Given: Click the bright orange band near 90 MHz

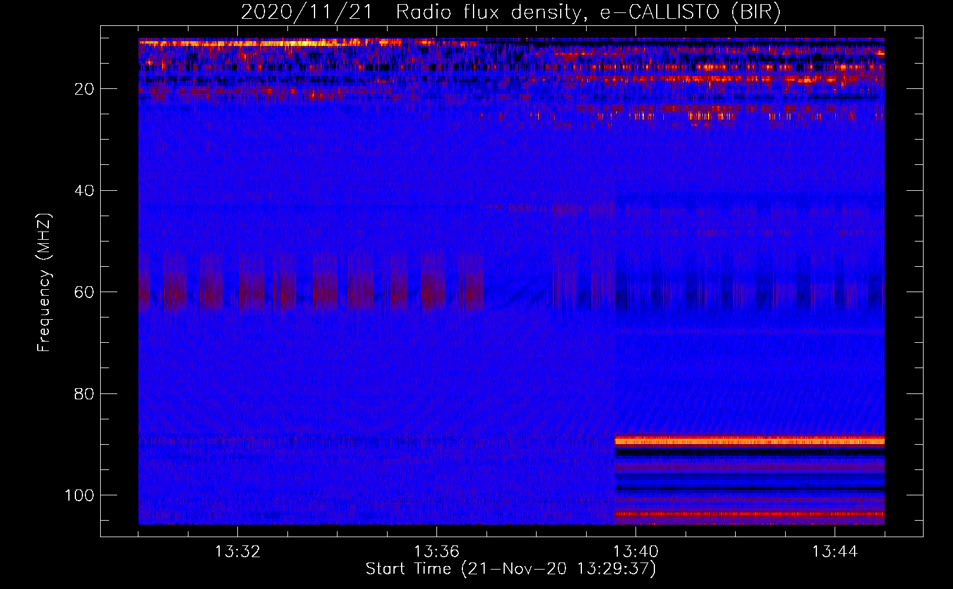Looking at the screenshot, I should click(x=749, y=441).
